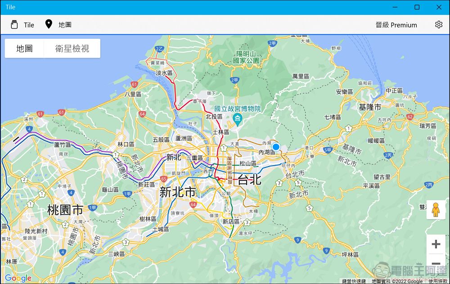
Task: Click the 5甲 route shield near 港口
Action: [x=328, y=150]
